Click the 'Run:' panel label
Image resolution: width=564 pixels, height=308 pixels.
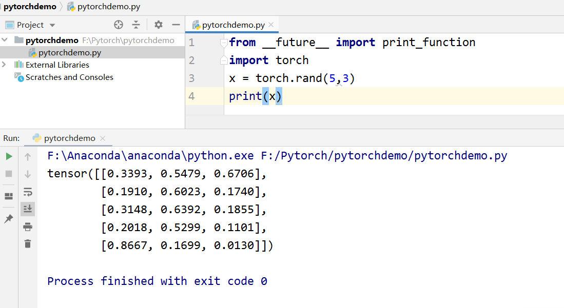pyautogui.click(x=11, y=138)
